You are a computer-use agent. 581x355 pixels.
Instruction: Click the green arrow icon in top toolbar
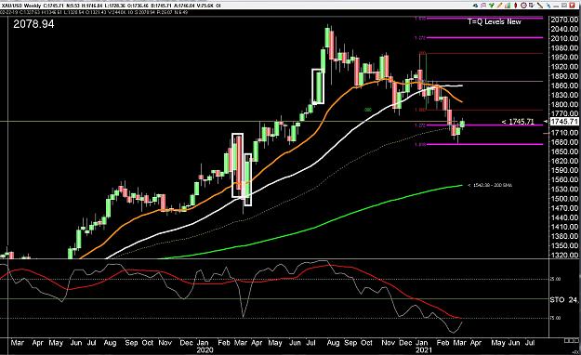(492, 6)
